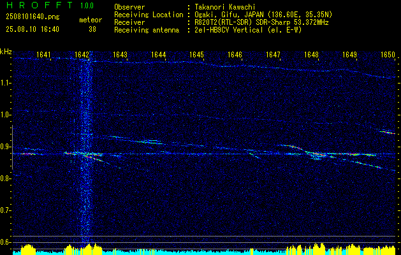Click the 1648 time marker

point(311,55)
